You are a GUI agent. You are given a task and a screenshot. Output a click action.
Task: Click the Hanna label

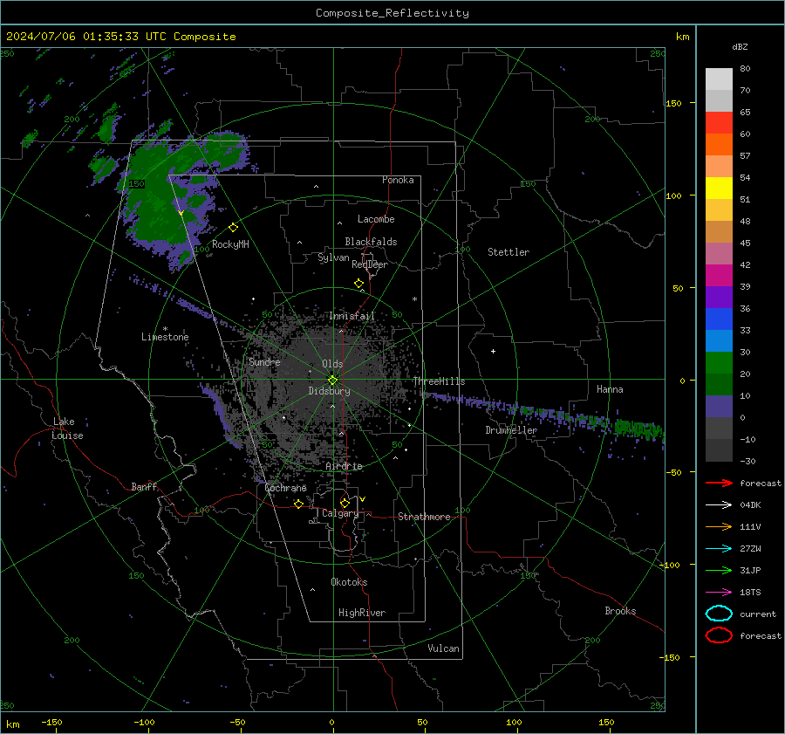[x=610, y=389]
